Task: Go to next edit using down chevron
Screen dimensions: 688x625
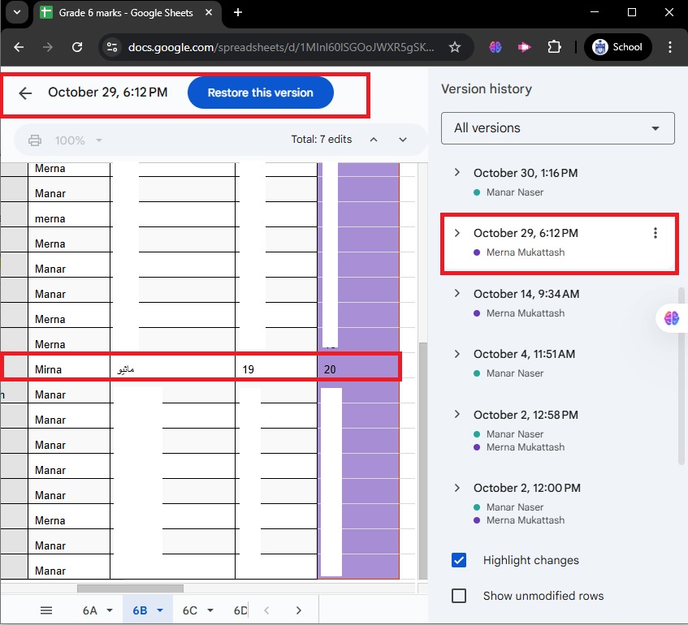Action: point(403,140)
